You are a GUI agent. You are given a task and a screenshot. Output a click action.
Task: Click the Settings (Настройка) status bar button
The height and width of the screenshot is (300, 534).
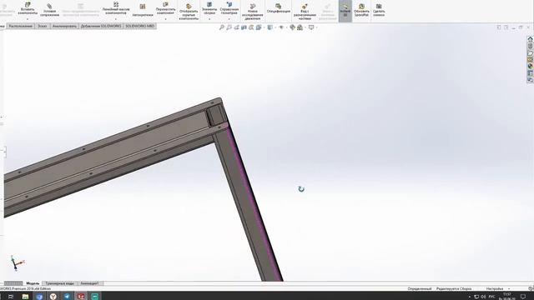pos(495,288)
